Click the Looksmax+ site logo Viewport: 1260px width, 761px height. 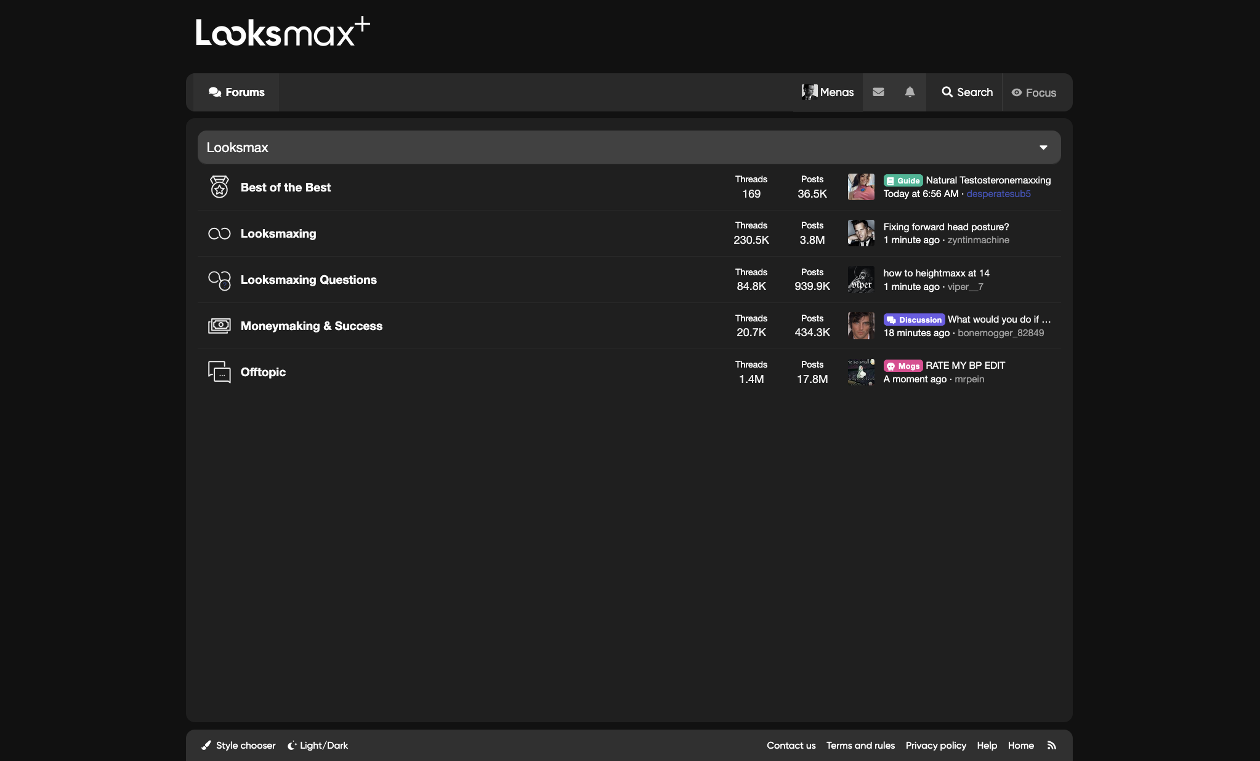282,32
